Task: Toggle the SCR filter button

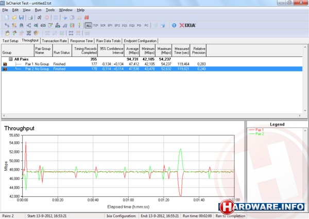Action: [103, 25]
